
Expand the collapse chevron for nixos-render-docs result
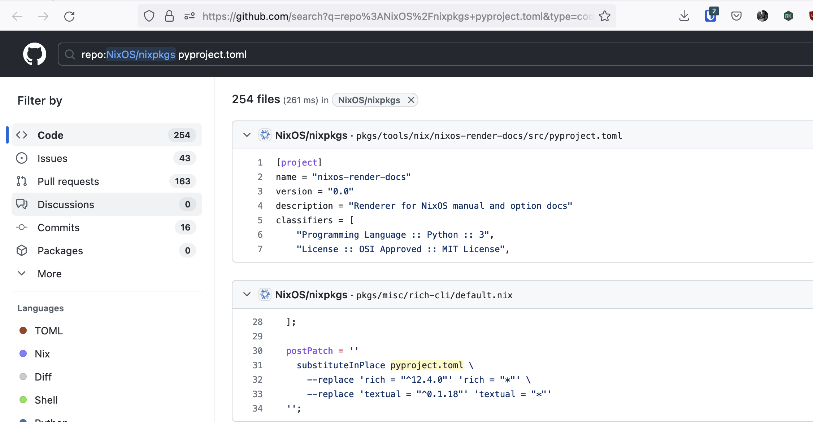247,135
